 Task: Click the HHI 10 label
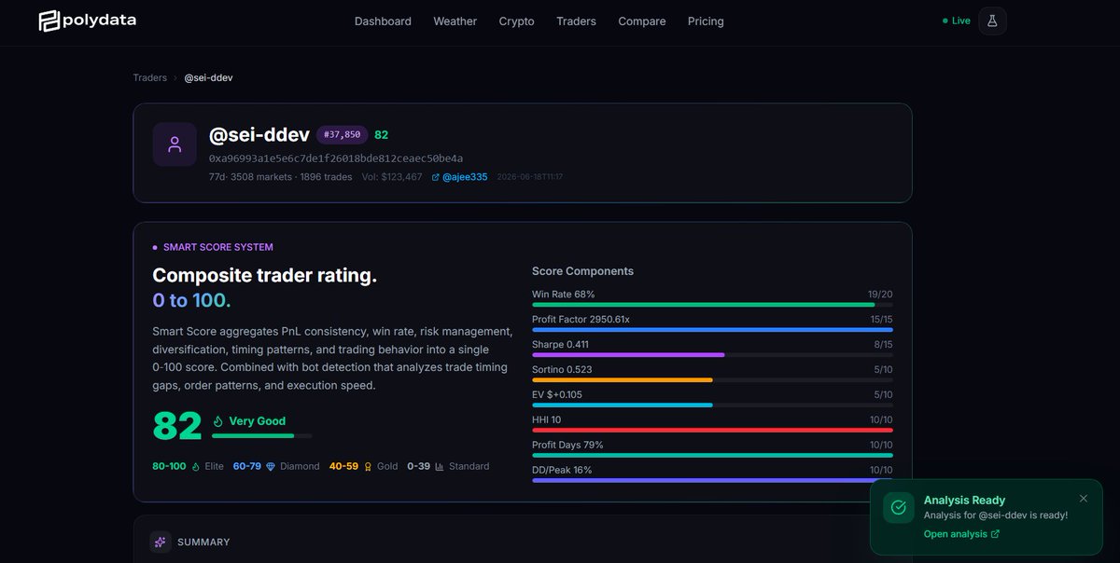tap(547, 419)
